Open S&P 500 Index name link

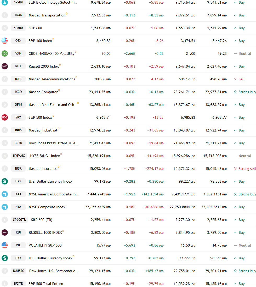(x=40, y=117)
